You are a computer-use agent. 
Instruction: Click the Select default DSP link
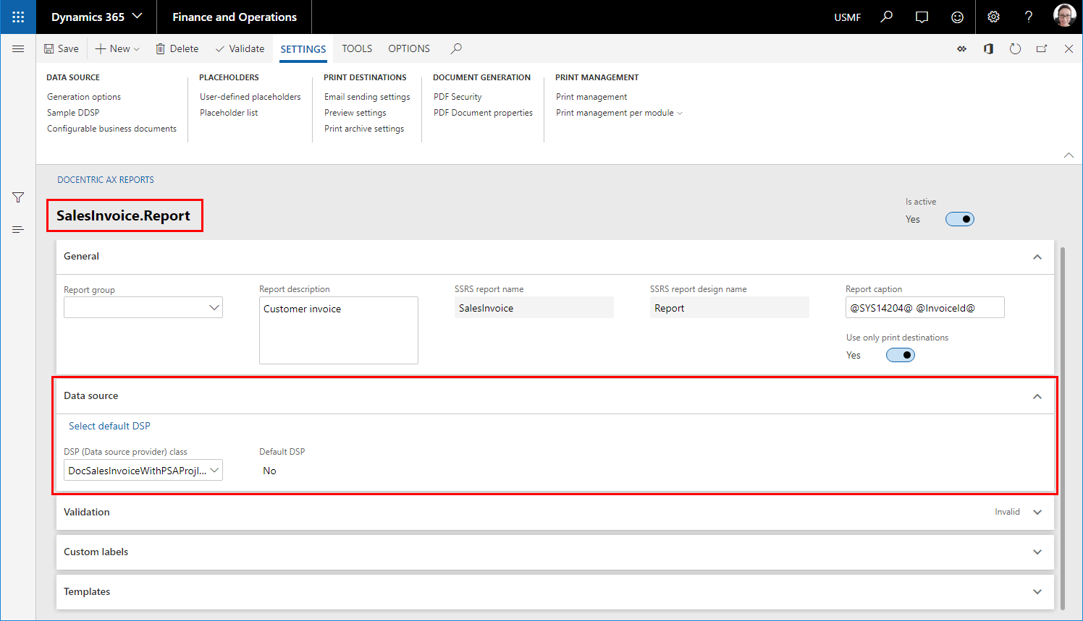(x=109, y=426)
